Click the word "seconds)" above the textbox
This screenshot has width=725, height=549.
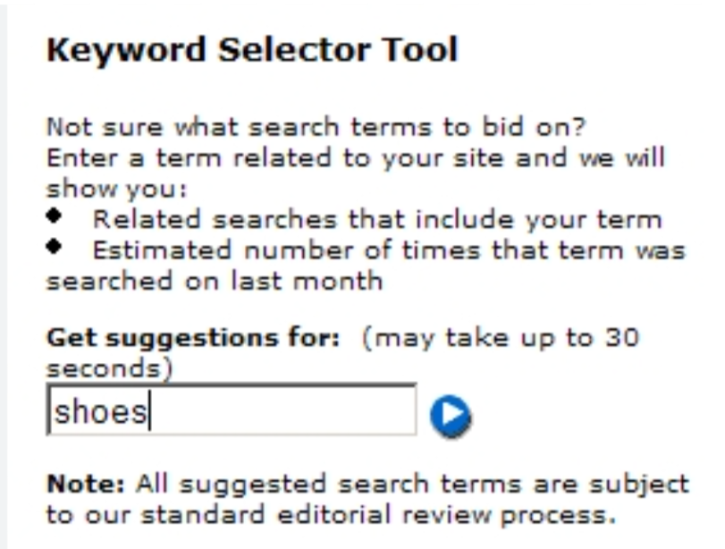(x=108, y=367)
